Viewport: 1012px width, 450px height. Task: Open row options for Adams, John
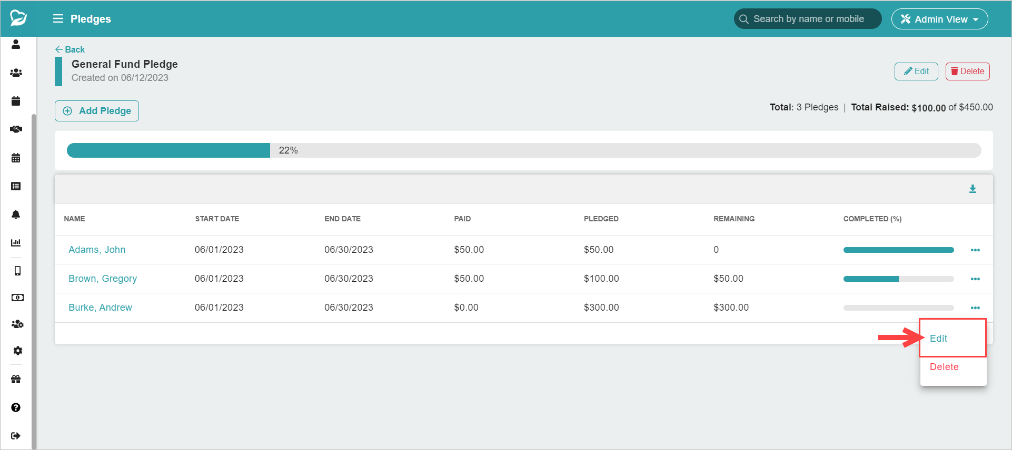pos(975,250)
